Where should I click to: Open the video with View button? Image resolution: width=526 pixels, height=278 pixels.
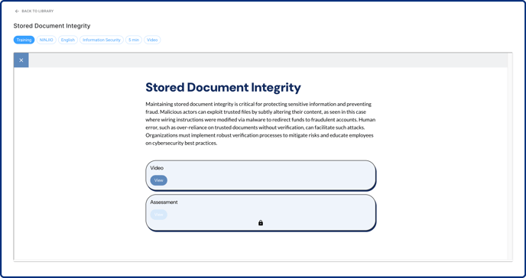point(159,180)
